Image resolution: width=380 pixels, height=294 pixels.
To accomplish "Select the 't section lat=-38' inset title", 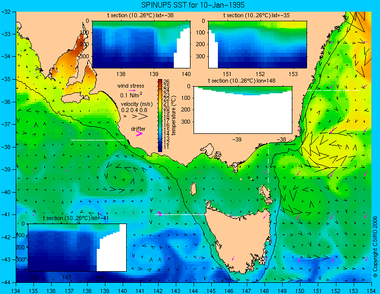I will pyautogui.click(x=140, y=16).
